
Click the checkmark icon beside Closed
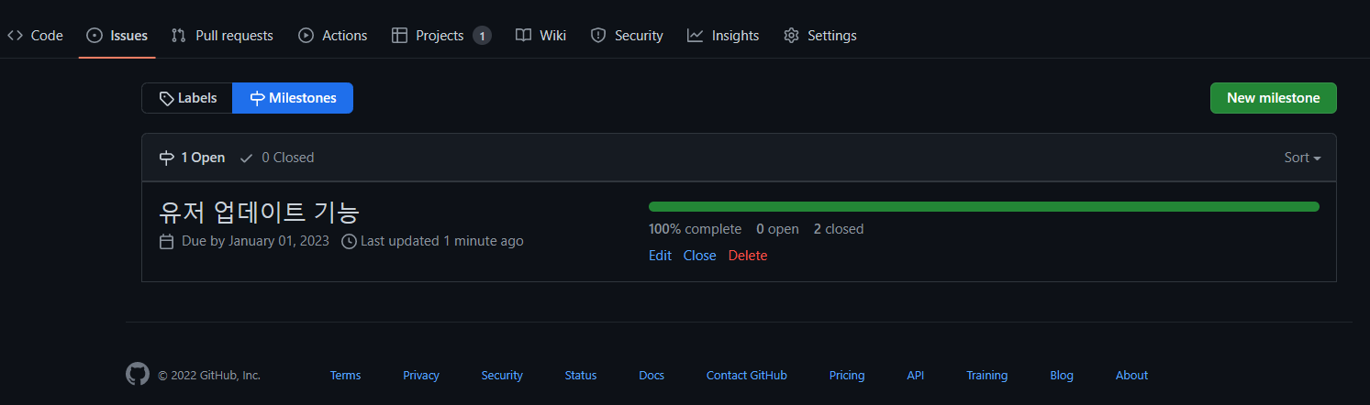click(246, 158)
